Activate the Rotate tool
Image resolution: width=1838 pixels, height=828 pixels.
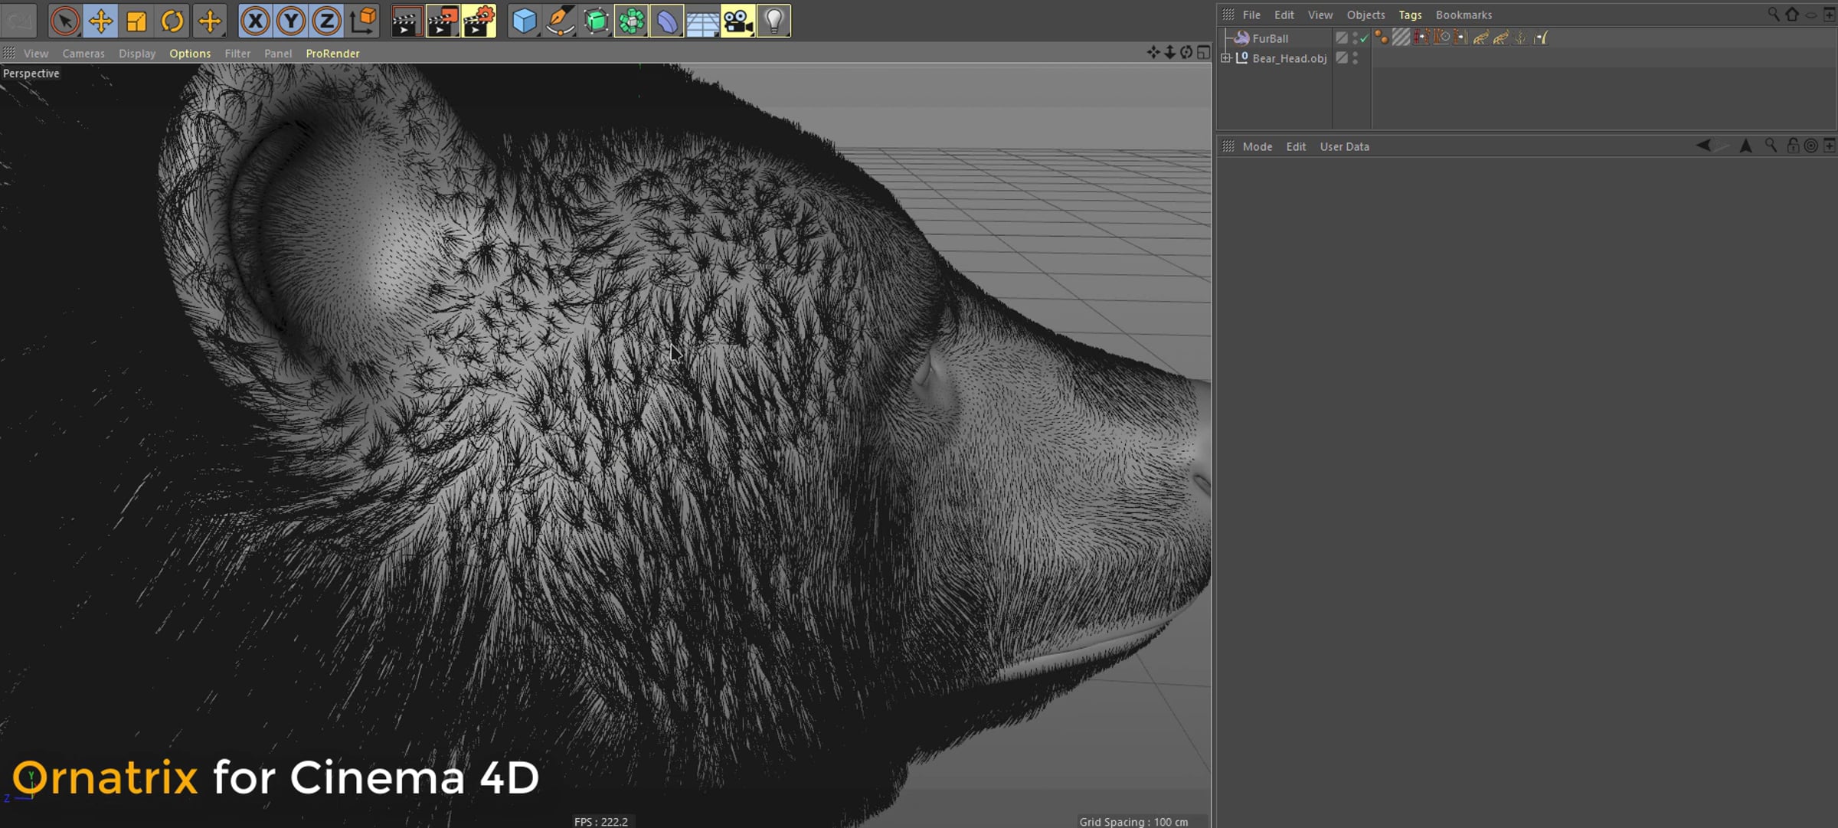(x=172, y=21)
